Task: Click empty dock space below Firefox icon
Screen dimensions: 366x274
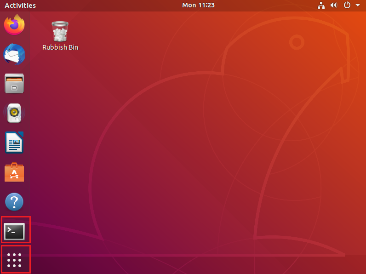Action: (x=15, y=40)
